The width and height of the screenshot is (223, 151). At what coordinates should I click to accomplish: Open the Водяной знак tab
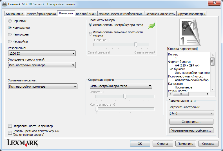pyautogui.click(x=86, y=14)
